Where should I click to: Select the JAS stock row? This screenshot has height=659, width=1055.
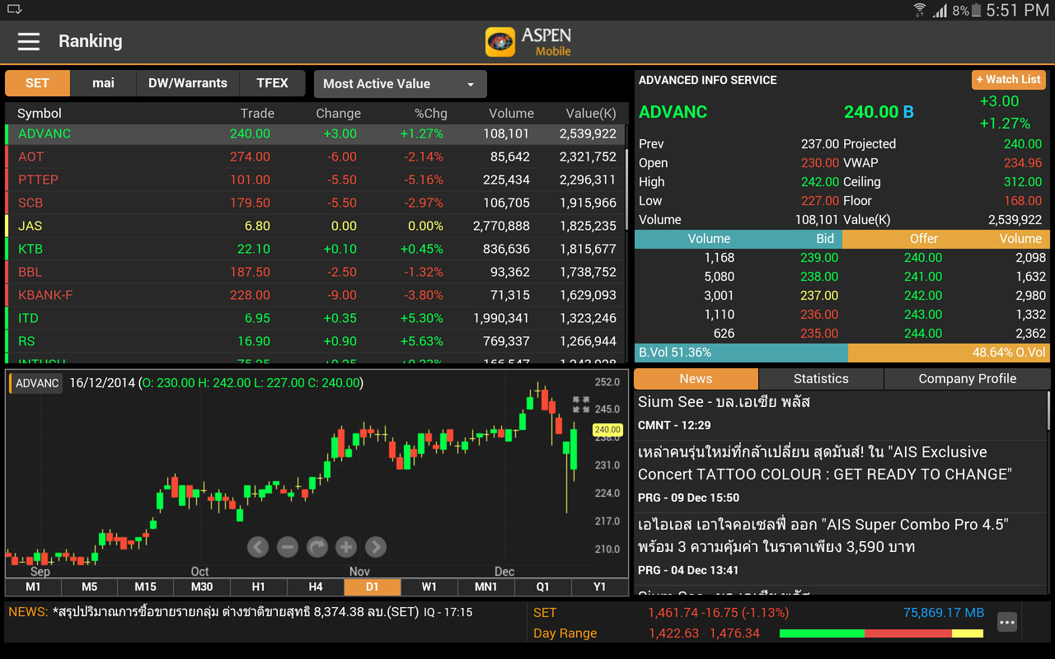315,227
